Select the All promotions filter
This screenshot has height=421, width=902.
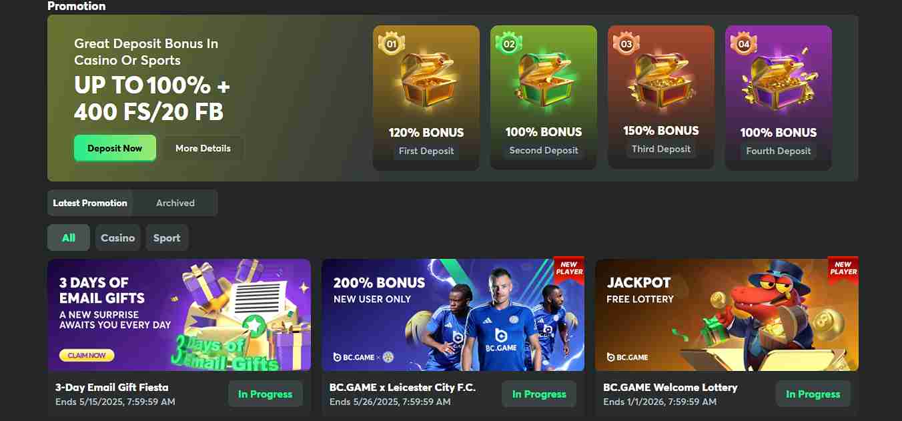point(69,238)
